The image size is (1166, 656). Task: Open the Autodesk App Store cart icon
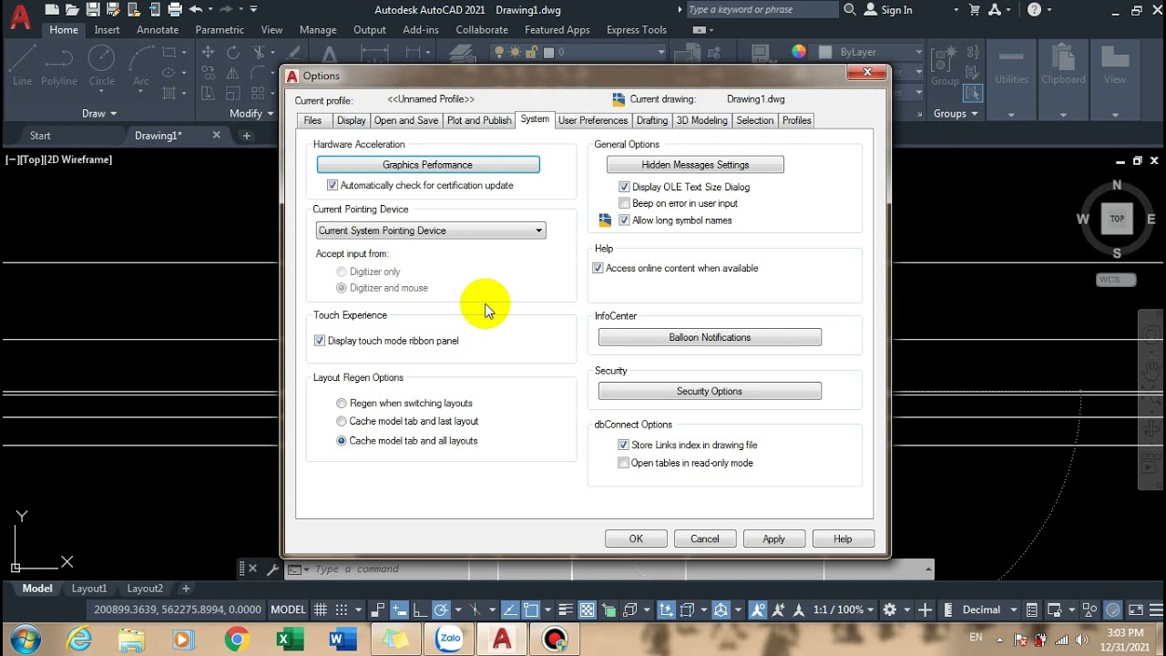click(x=977, y=10)
